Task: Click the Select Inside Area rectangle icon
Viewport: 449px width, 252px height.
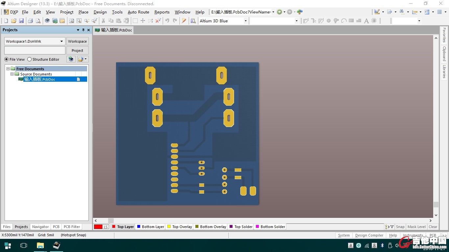Action: [x=135, y=21]
